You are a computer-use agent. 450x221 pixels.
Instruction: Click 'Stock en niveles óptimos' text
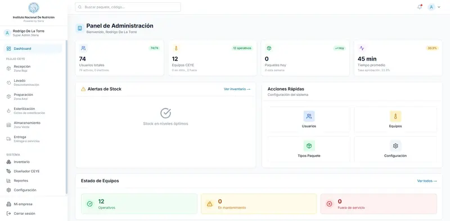[165, 123]
